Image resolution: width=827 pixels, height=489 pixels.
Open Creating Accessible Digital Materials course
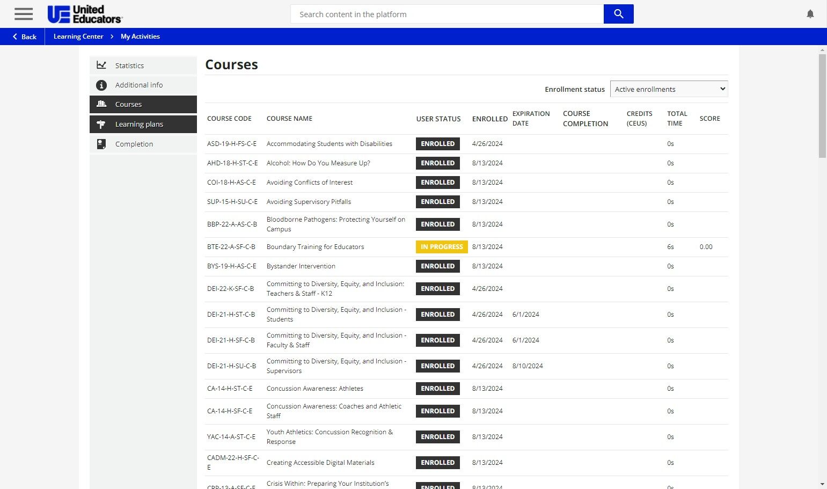[x=320, y=463]
